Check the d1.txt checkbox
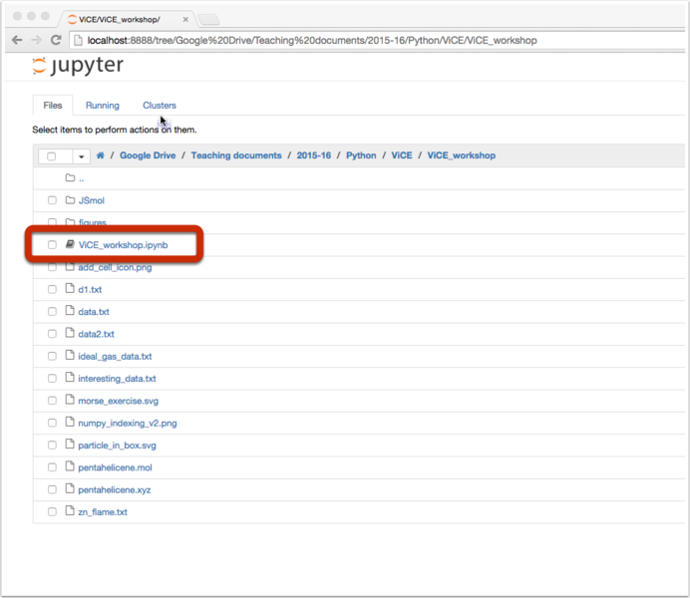690x598 pixels. click(52, 289)
